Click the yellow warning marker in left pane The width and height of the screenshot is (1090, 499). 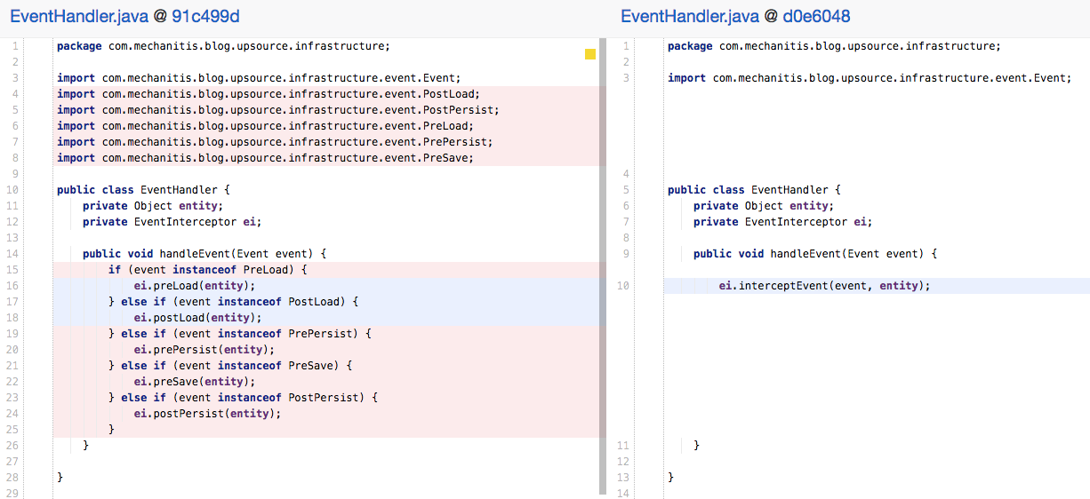[x=590, y=55]
